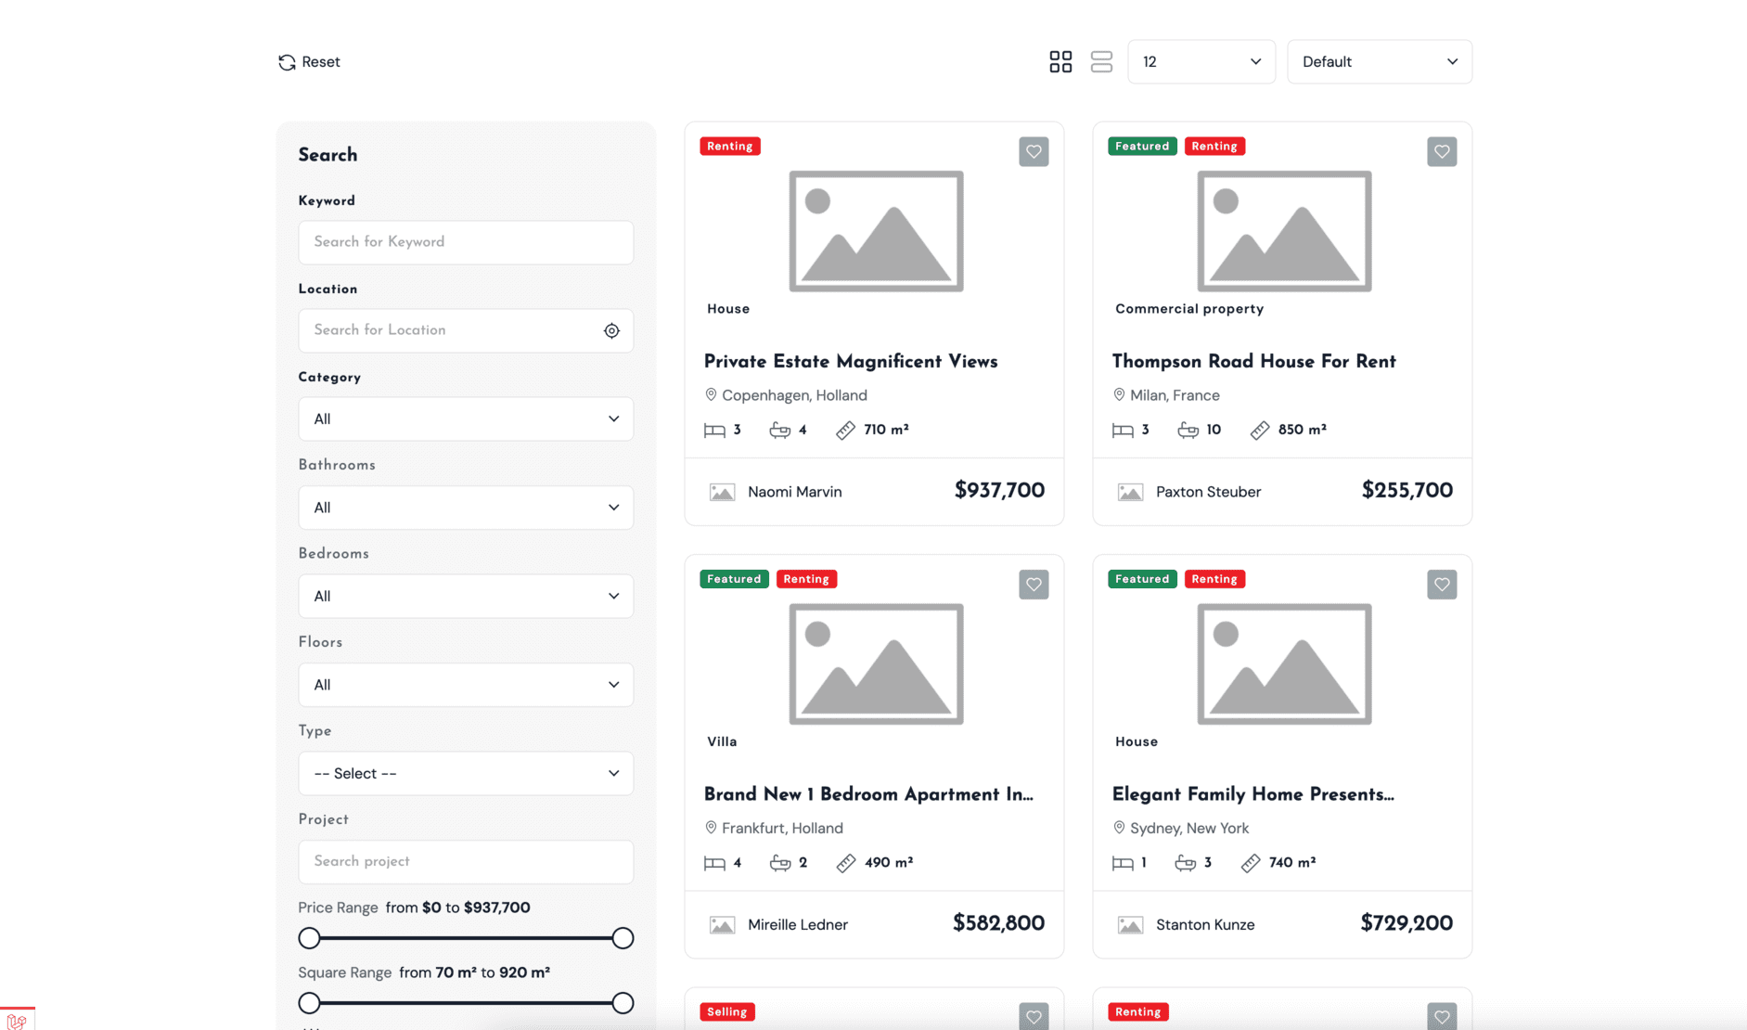Reset all search filters
This screenshot has width=1747, height=1030.
click(x=309, y=62)
